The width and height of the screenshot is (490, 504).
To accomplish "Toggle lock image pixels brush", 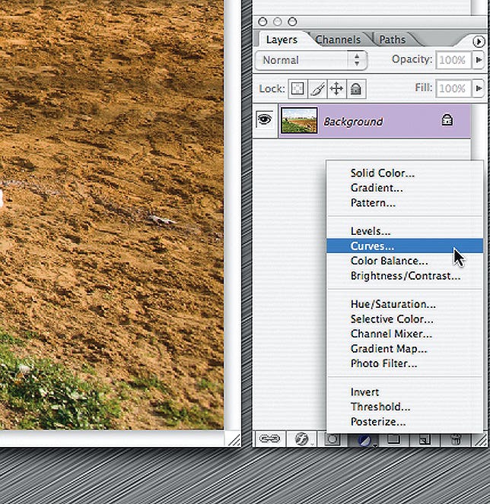I will (317, 89).
